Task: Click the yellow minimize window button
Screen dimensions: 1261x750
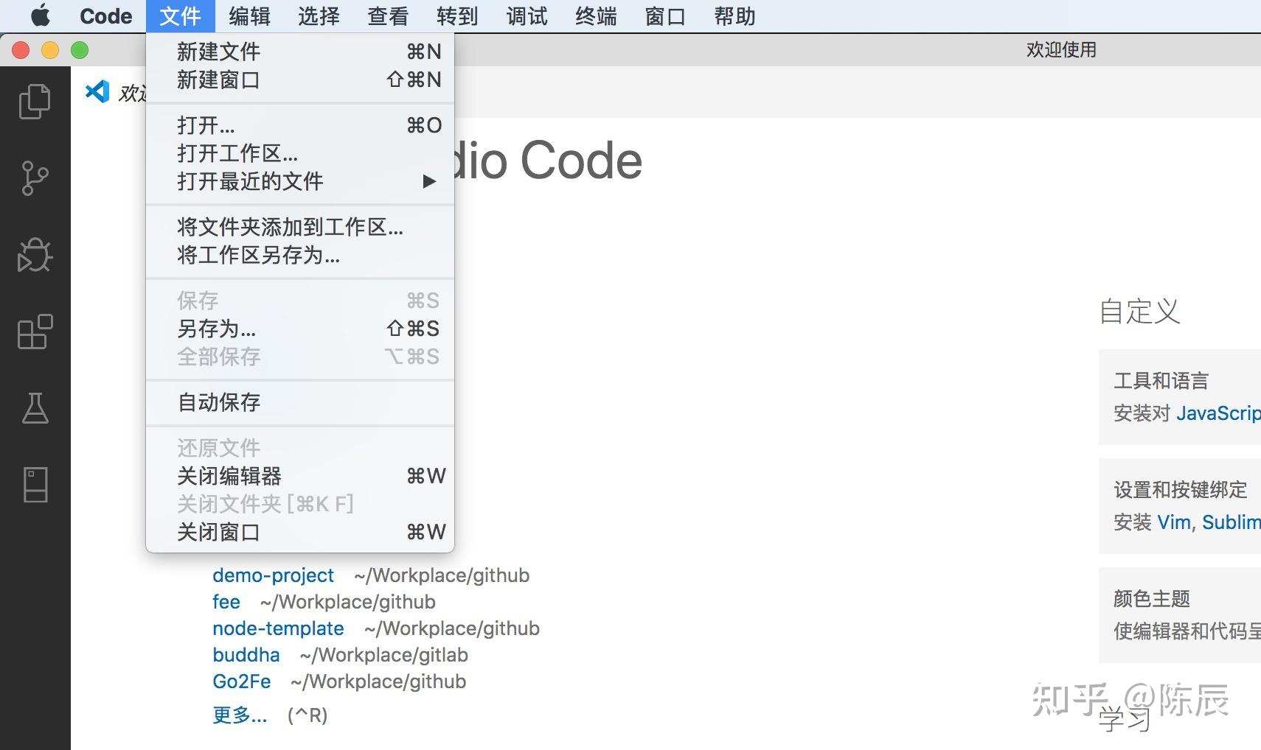Action: 50,50
